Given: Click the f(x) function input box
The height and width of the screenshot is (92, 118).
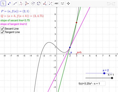Looking at the screenshot, I should [95, 84].
